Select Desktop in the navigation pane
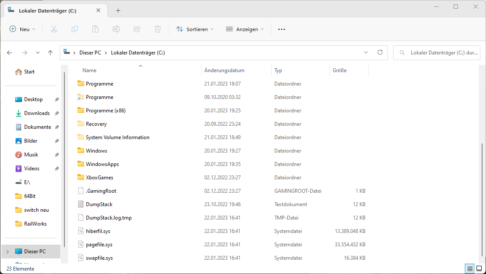 click(x=32, y=99)
